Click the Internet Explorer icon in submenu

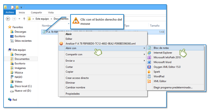[149, 53]
